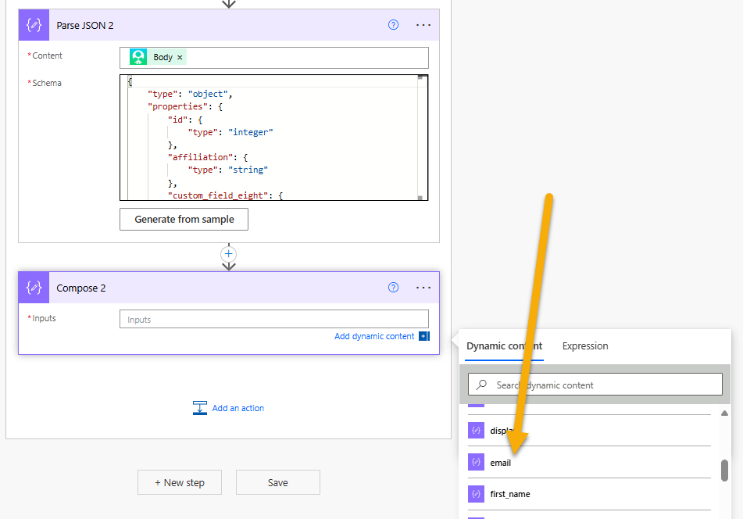Click the Schema editor scroll up handle

click(x=420, y=77)
